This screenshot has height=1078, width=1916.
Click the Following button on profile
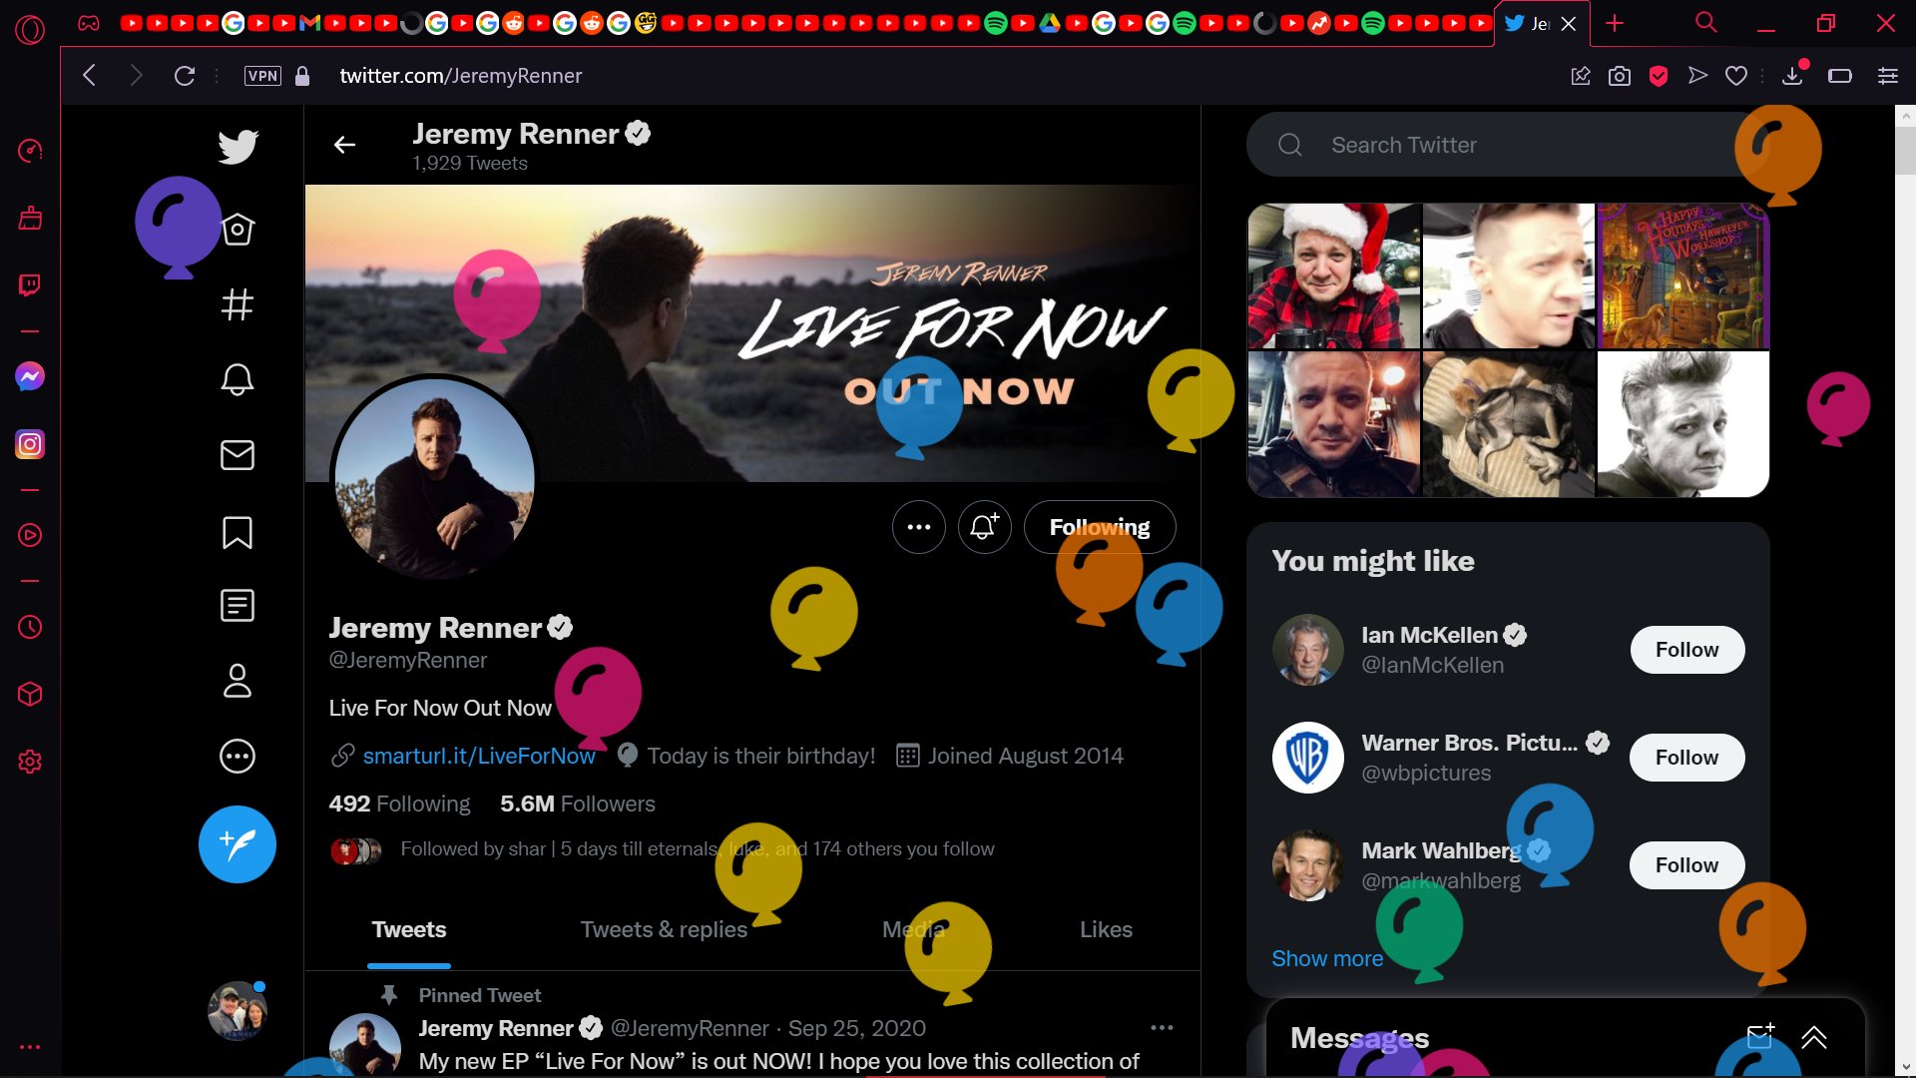(1100, 527)
